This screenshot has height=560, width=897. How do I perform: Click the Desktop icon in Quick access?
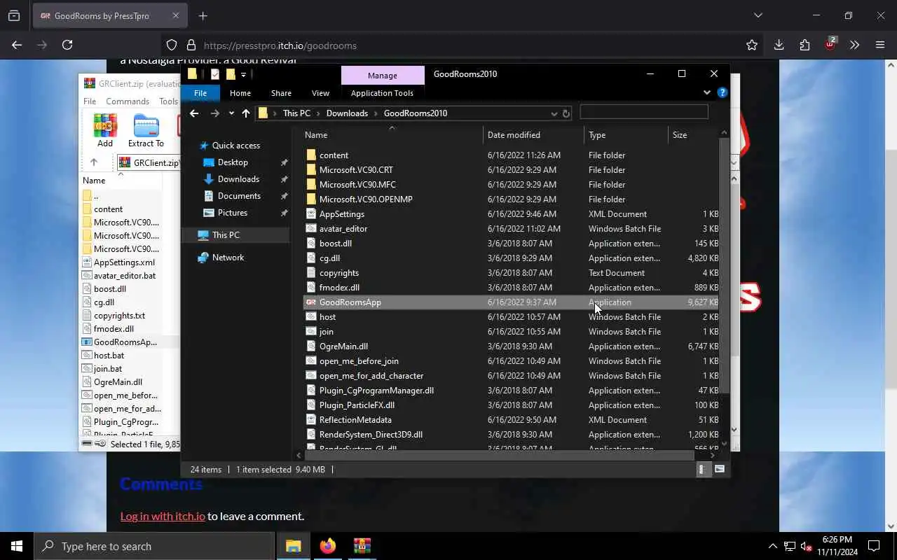(x=208, y=162)
